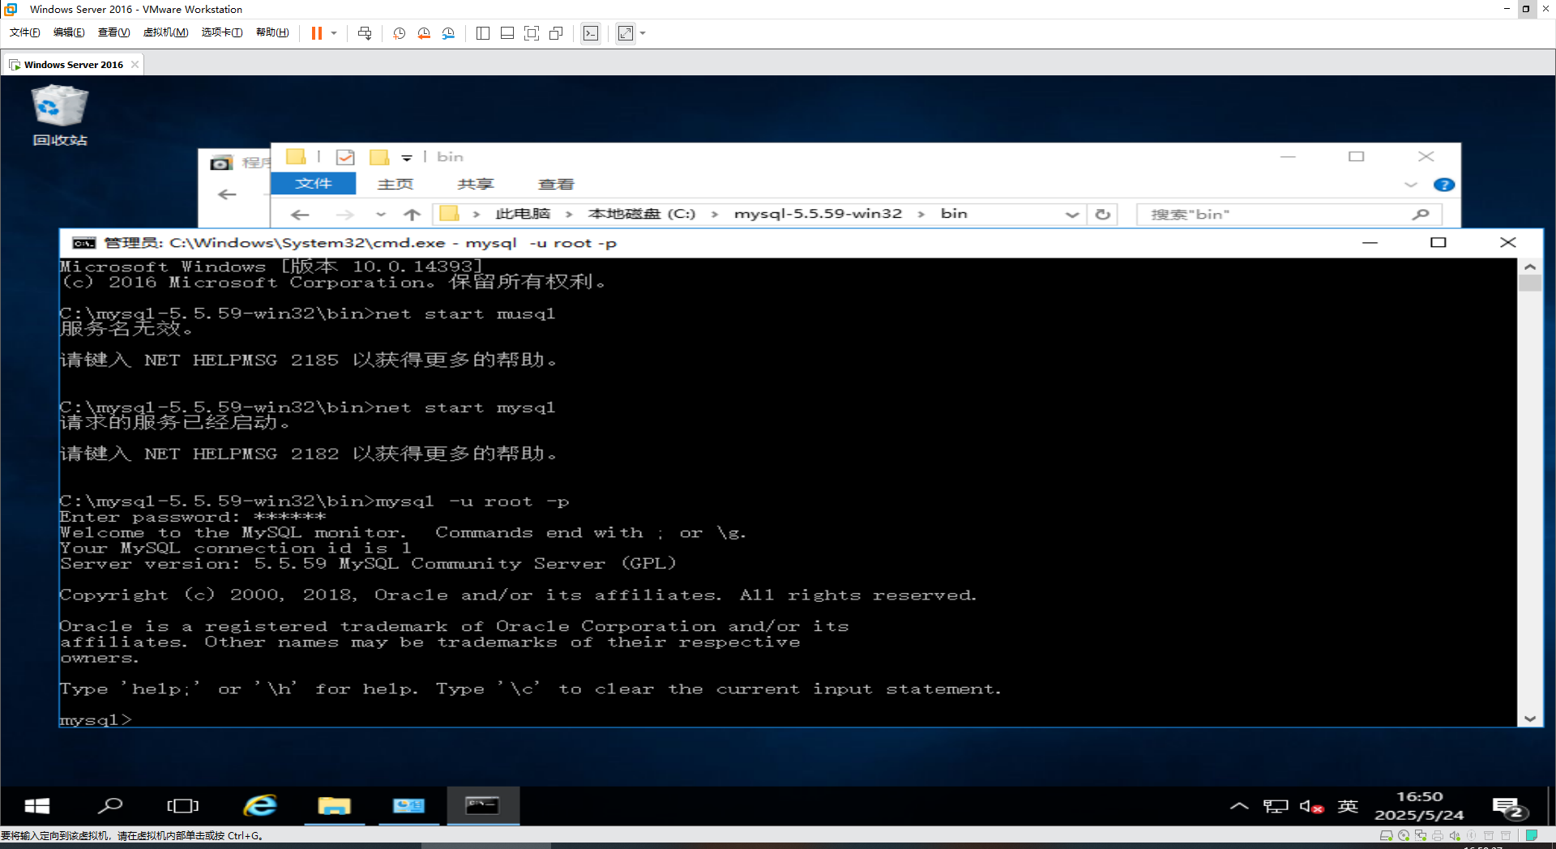Click the network icon in the system tray

point(1276,806)
